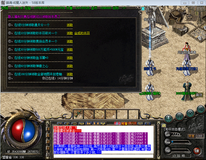Close the online reward dialog
The width and height of the screenshot is (206, 160).
[143, 8]
